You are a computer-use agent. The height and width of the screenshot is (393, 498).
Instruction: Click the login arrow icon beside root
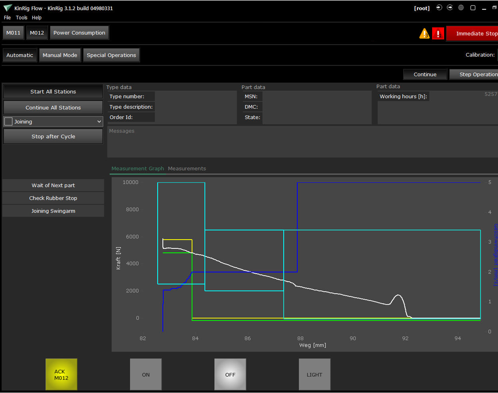pyautogui.click(x=439, y=8)
